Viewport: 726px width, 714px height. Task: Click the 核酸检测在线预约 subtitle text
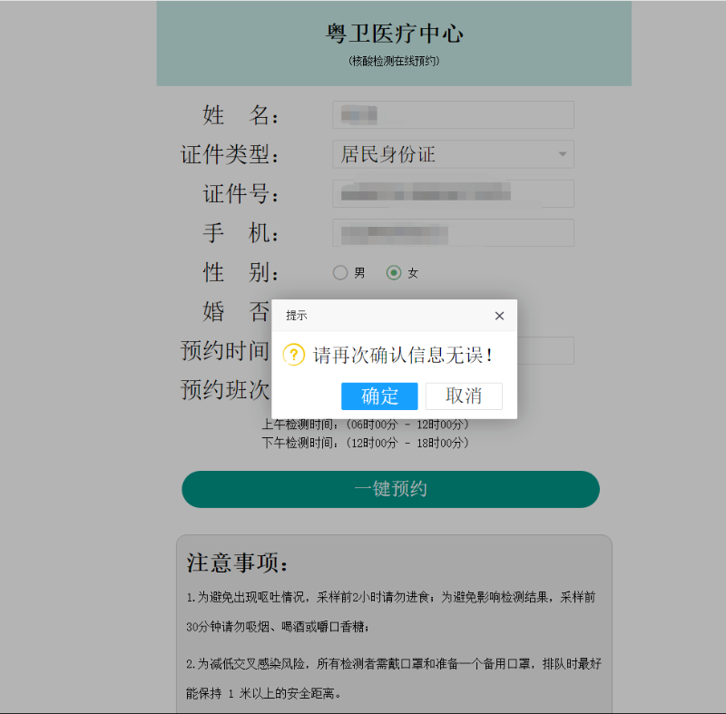[393, 60]
